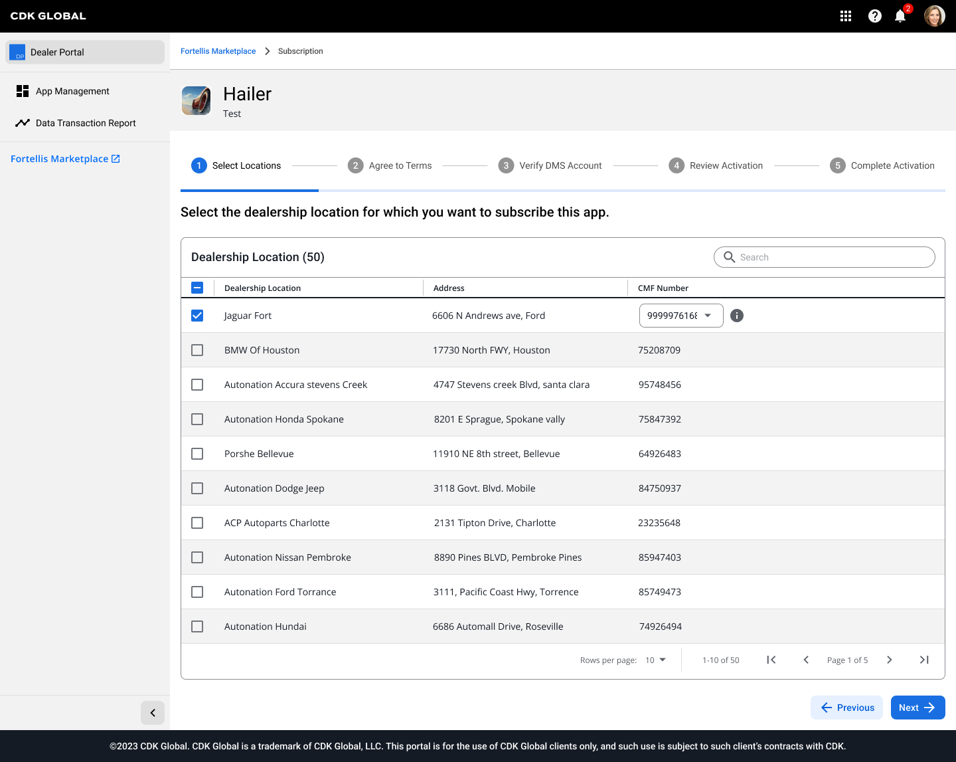
Task: Click the Dealership Location column header
Action: coord(263,288)
